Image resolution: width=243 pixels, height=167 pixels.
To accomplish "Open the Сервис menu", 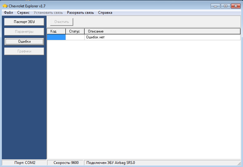I will tap(23, 13).
